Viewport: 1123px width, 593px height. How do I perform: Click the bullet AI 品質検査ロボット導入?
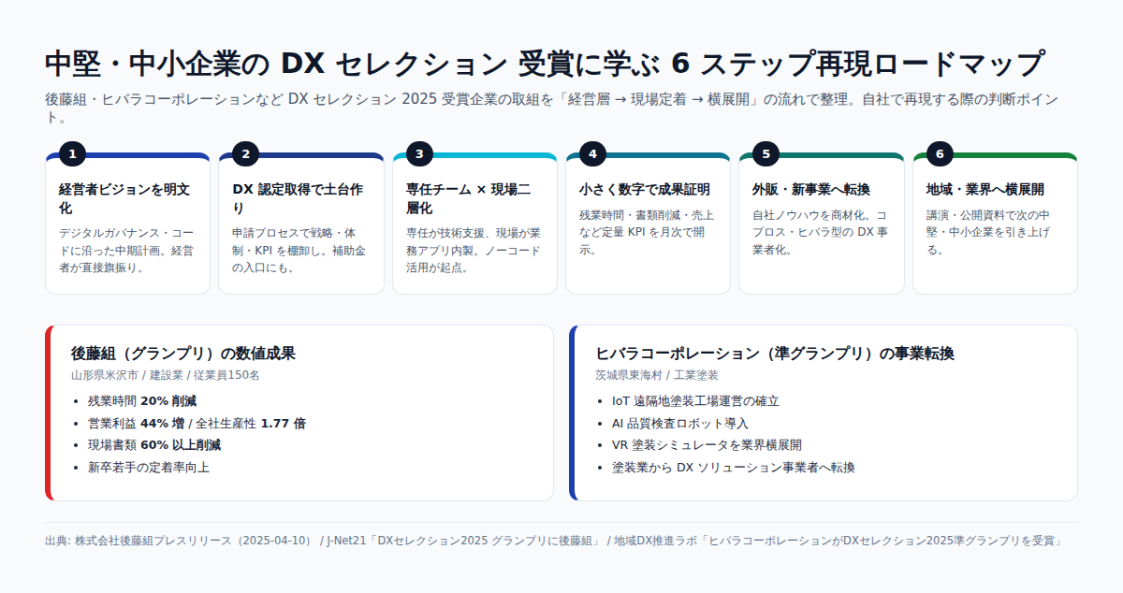coord(680,423)
